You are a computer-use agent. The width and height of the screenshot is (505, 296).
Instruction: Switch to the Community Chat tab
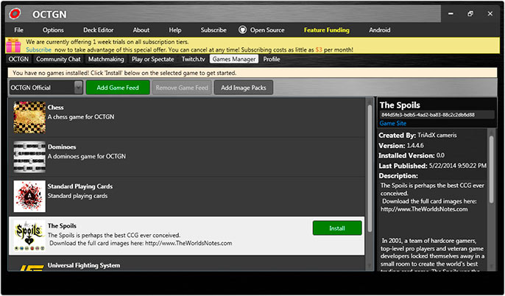tap(58, 59)
